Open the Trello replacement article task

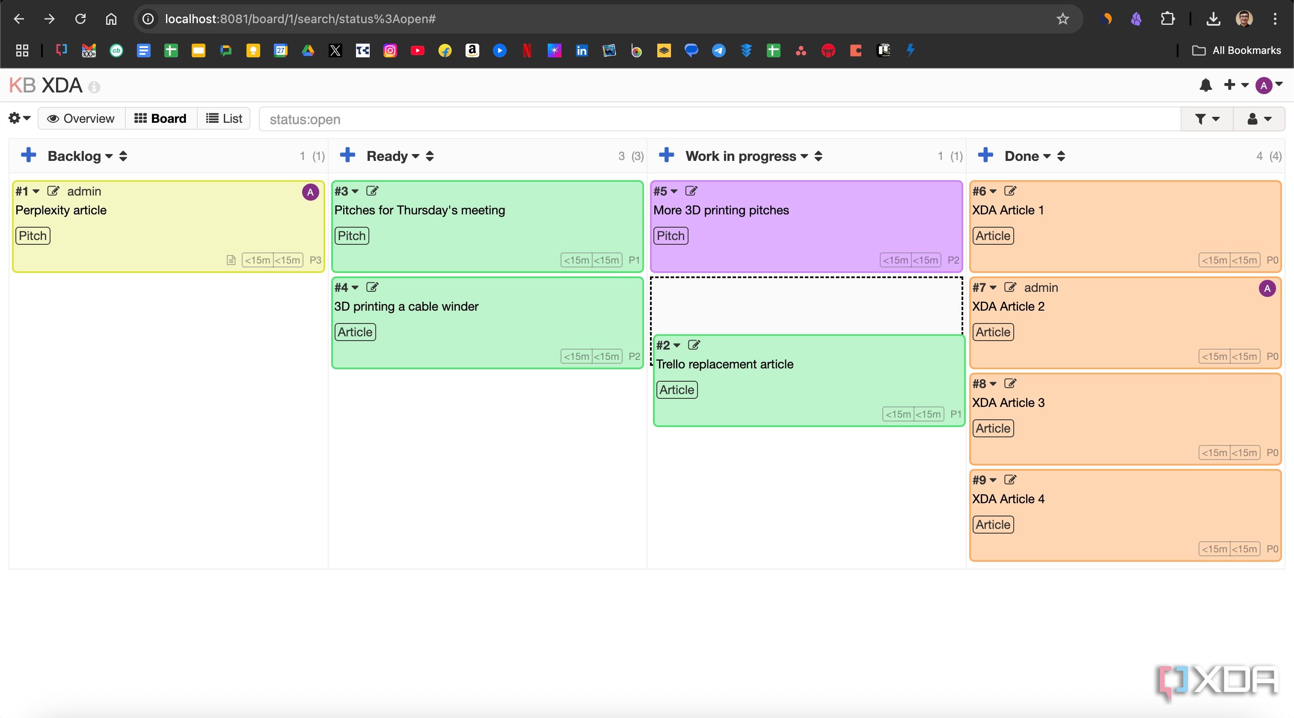725,365
